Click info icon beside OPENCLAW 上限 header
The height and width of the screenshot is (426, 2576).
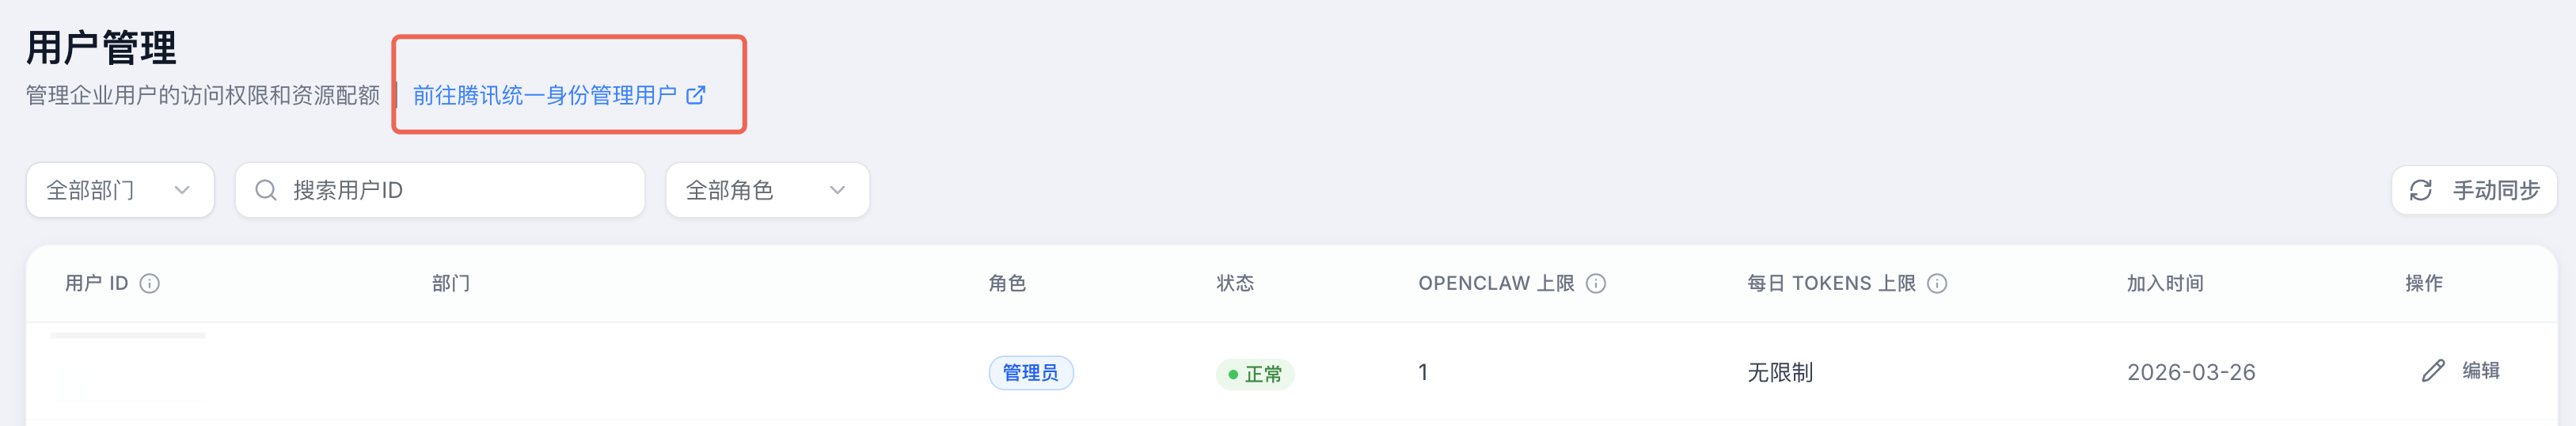1596,284
